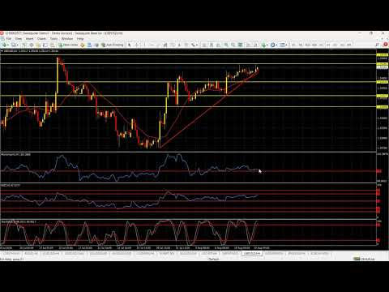Viewport: 389px width, 292px height.
Task: Open the View menu
Action: 18,39
